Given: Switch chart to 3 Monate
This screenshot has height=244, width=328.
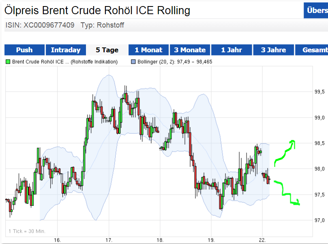Looking at the screenshot, I should coord(190,50).
